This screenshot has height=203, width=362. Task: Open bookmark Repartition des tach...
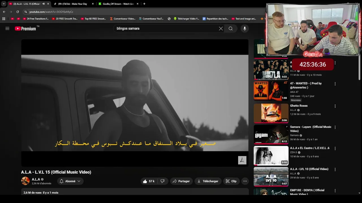click(x=215, y=19)
